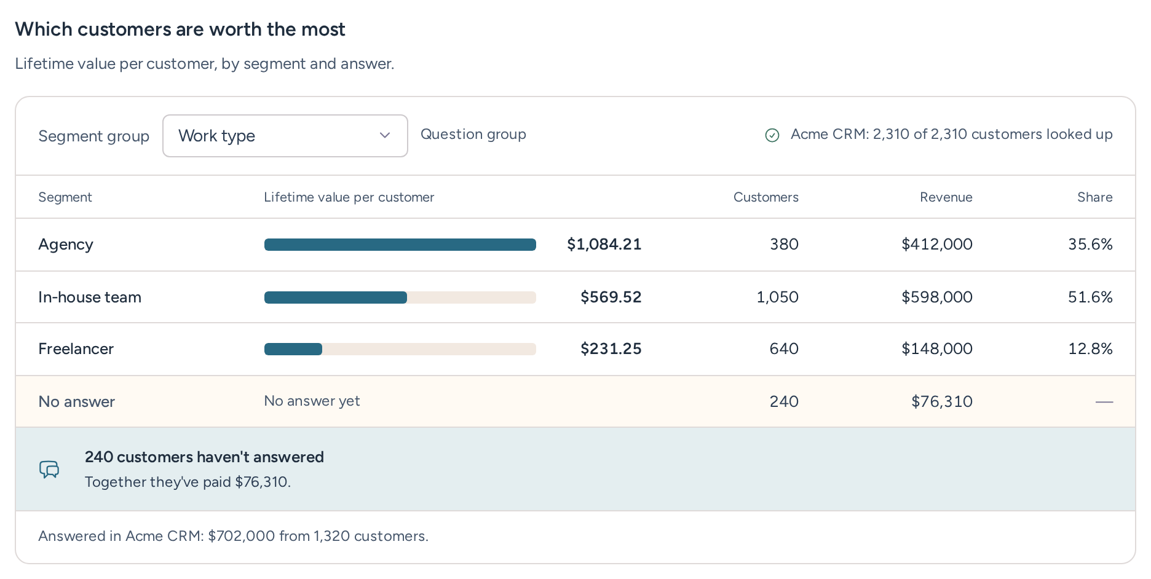Click the dropdown chevron beside Work type
The width and height of the screenshot is (1151, 579).
[385, 135]
